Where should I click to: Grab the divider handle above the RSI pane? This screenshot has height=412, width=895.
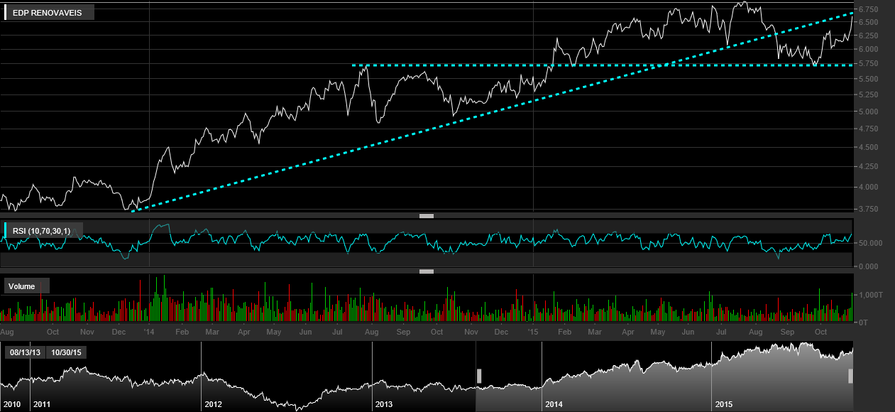[x=427, y=215]
